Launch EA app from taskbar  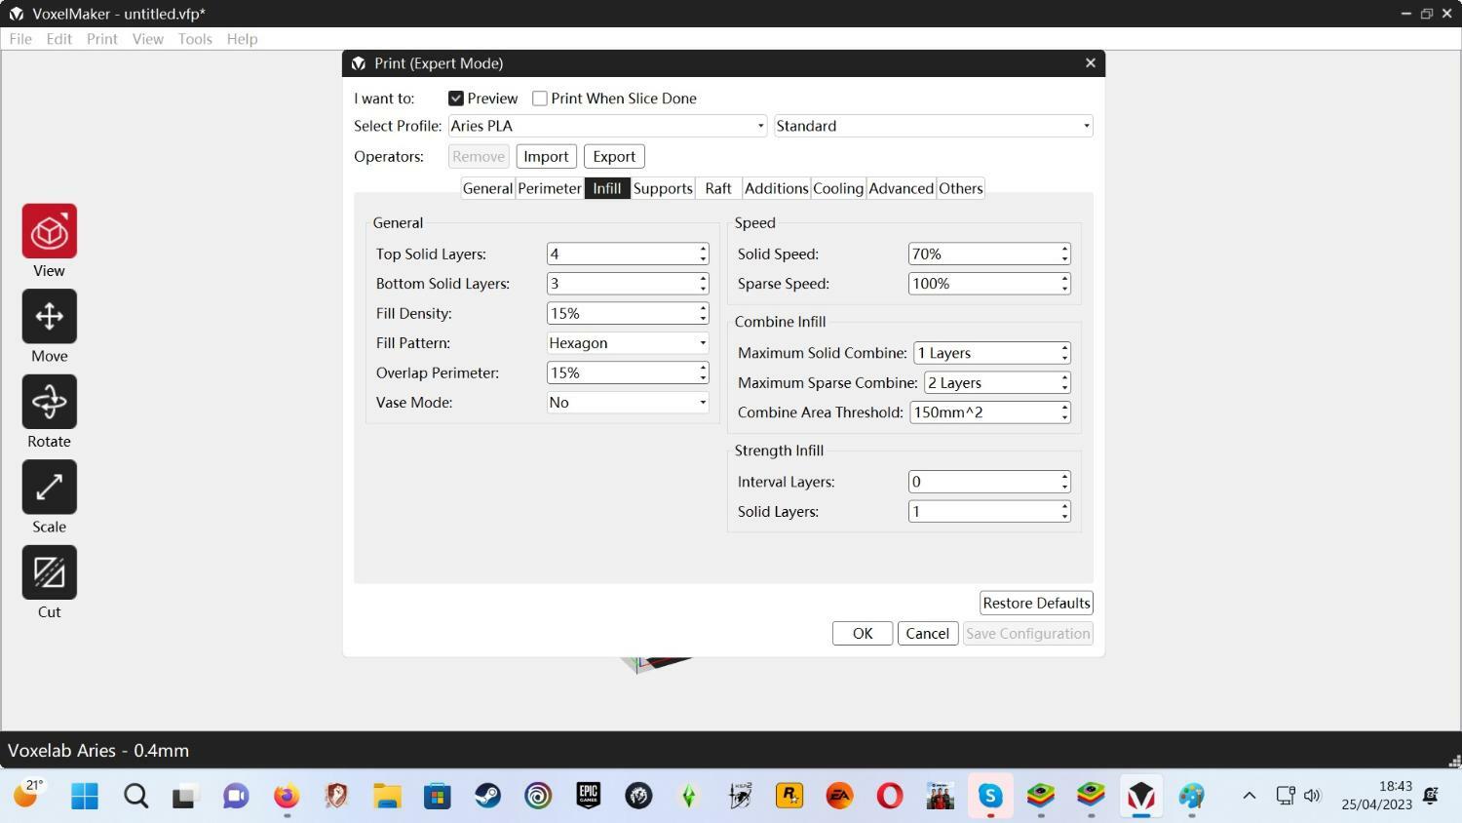(839, 797)
